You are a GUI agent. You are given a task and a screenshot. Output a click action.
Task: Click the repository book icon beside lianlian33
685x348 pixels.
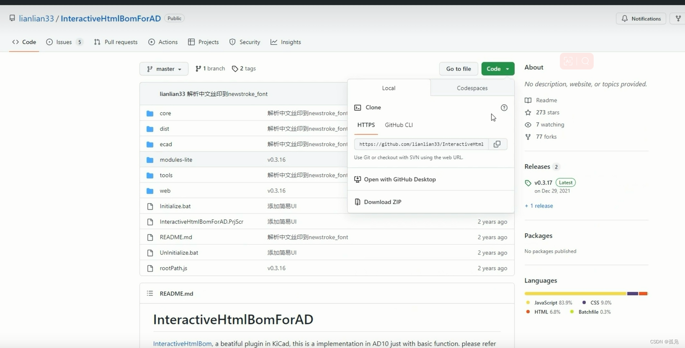[x=12, y=18]
